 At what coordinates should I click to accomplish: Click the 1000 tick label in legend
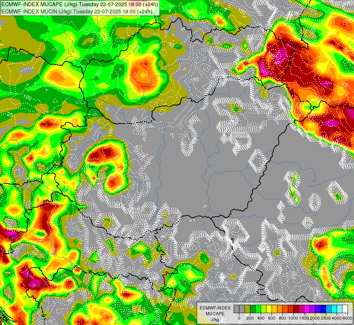point(293,318)
